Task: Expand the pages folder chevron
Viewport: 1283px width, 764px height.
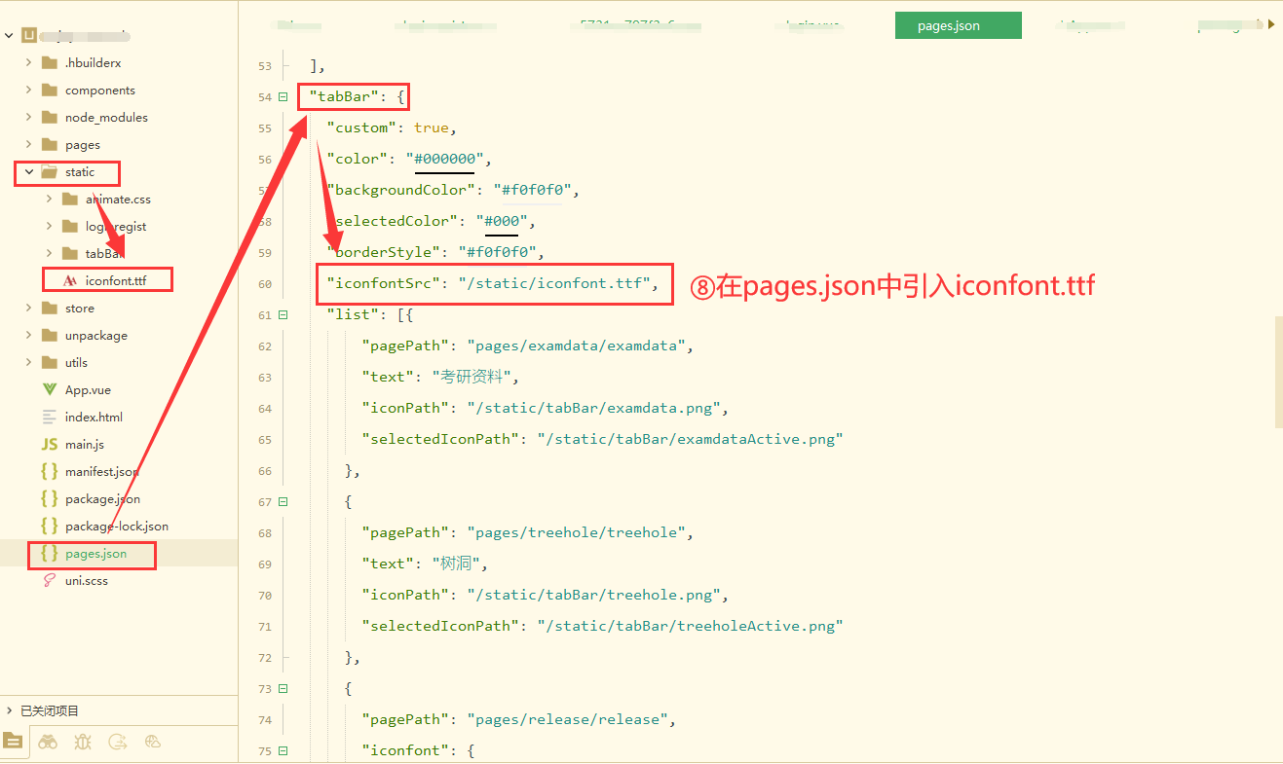Action: [x=28, y=144]
